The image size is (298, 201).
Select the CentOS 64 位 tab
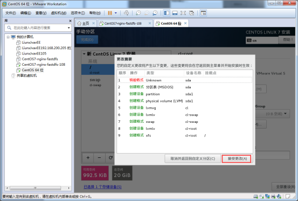point(171,23)
